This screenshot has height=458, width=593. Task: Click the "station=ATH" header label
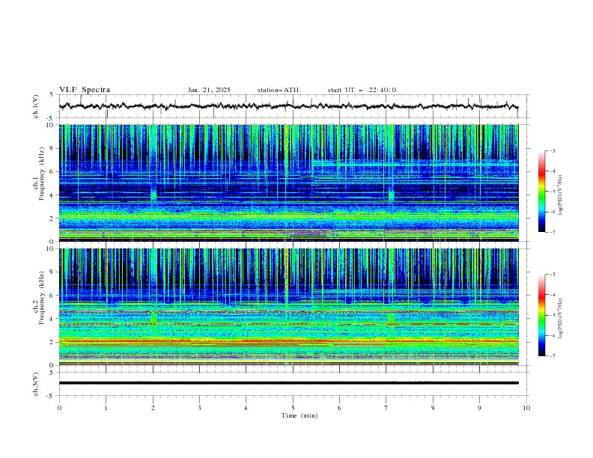pos(278,90)
